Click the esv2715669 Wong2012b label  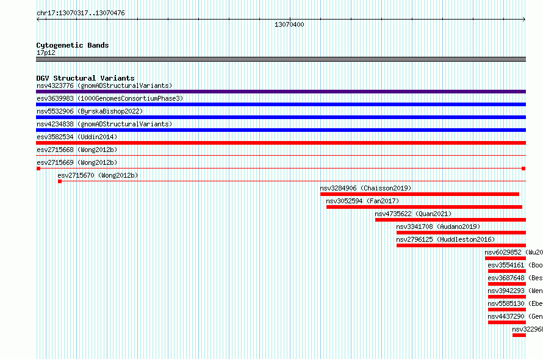[77, 162]
